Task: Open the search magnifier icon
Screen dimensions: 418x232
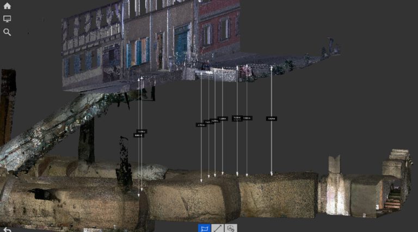Action: click(7, 32)
